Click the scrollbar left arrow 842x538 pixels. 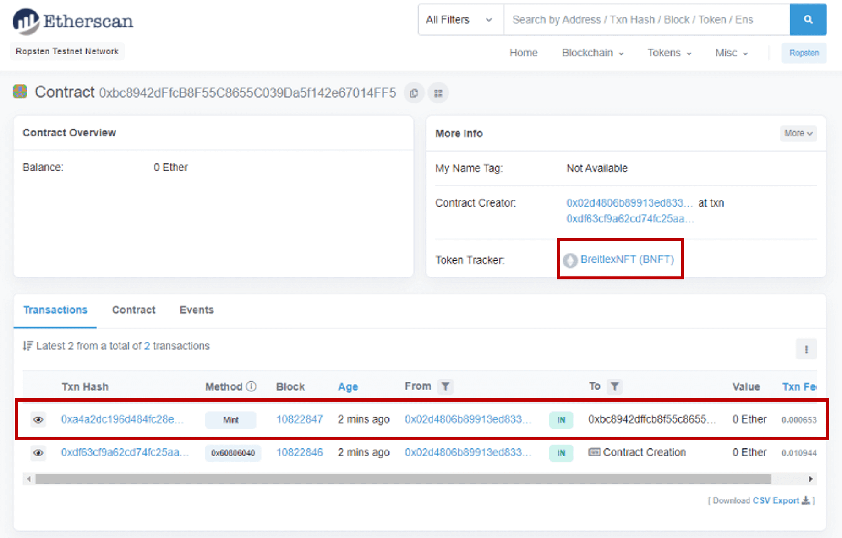point(29,479)
